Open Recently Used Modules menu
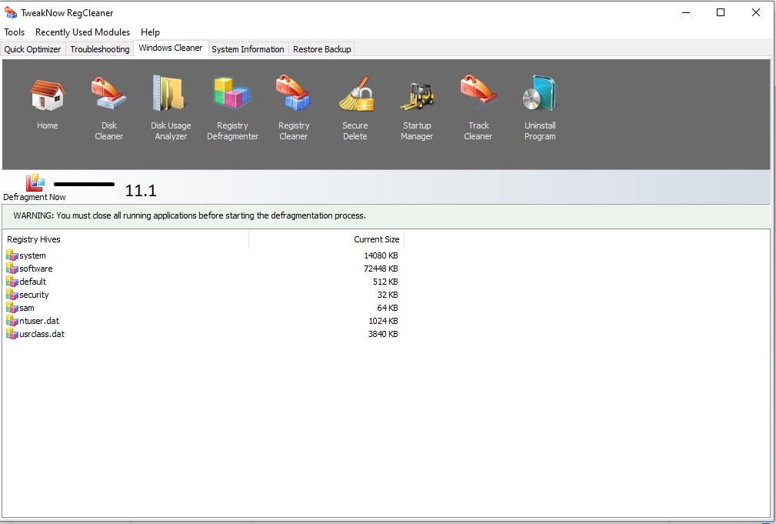Screen dimensions: 776x524 (82, 32)
